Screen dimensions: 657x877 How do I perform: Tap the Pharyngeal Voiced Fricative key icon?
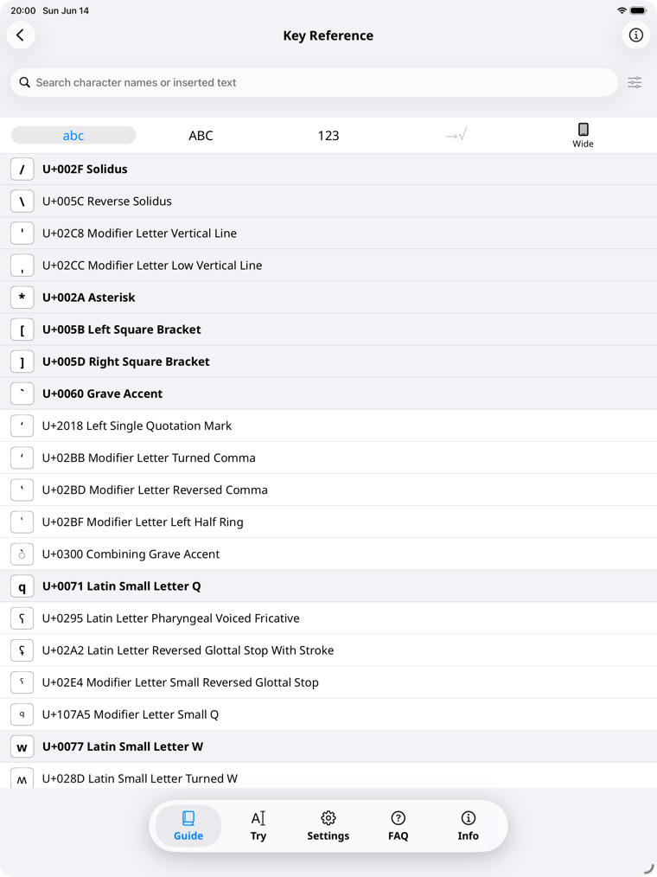22,618
